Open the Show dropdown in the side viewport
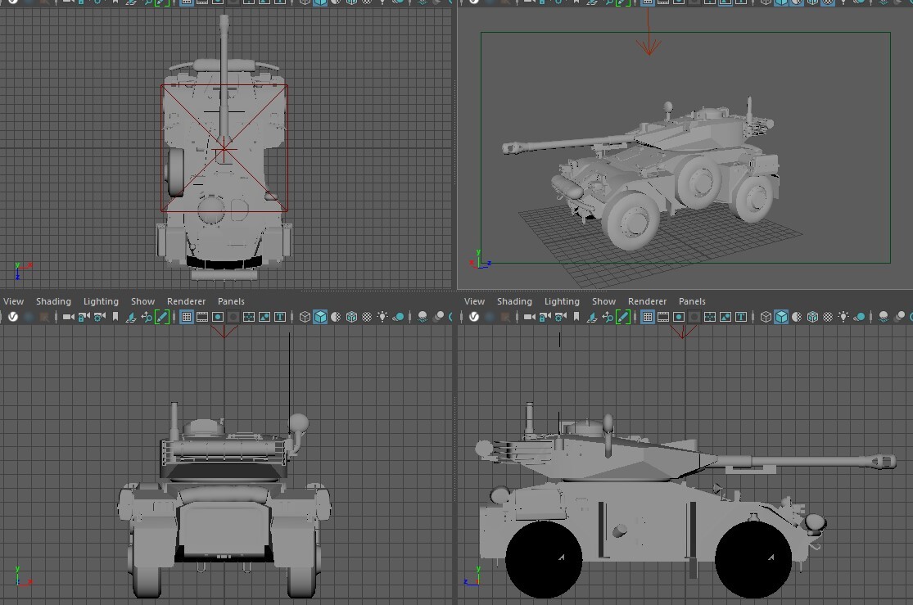This screenshot has width=913, height=605. click(603, 301)
